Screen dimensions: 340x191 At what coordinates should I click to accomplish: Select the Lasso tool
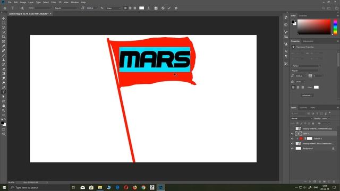point(4,28)
